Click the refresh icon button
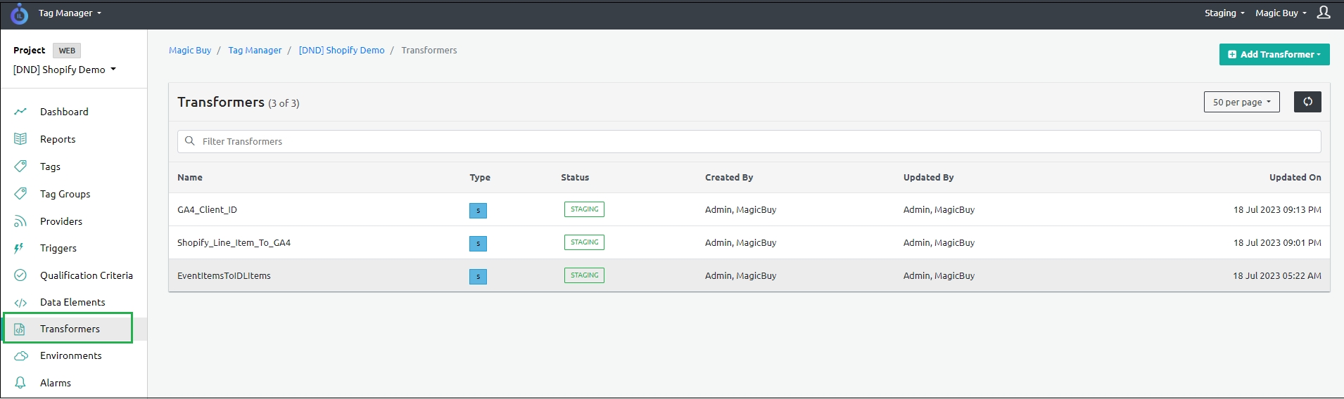Viewport: 1344px width, 399px height. click(x=1307, y=102)
